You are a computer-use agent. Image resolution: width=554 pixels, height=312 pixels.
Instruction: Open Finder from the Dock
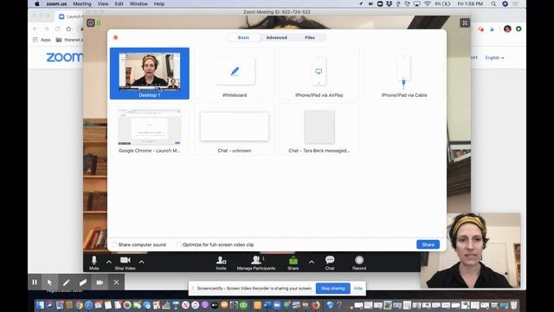tap(40, 304)
